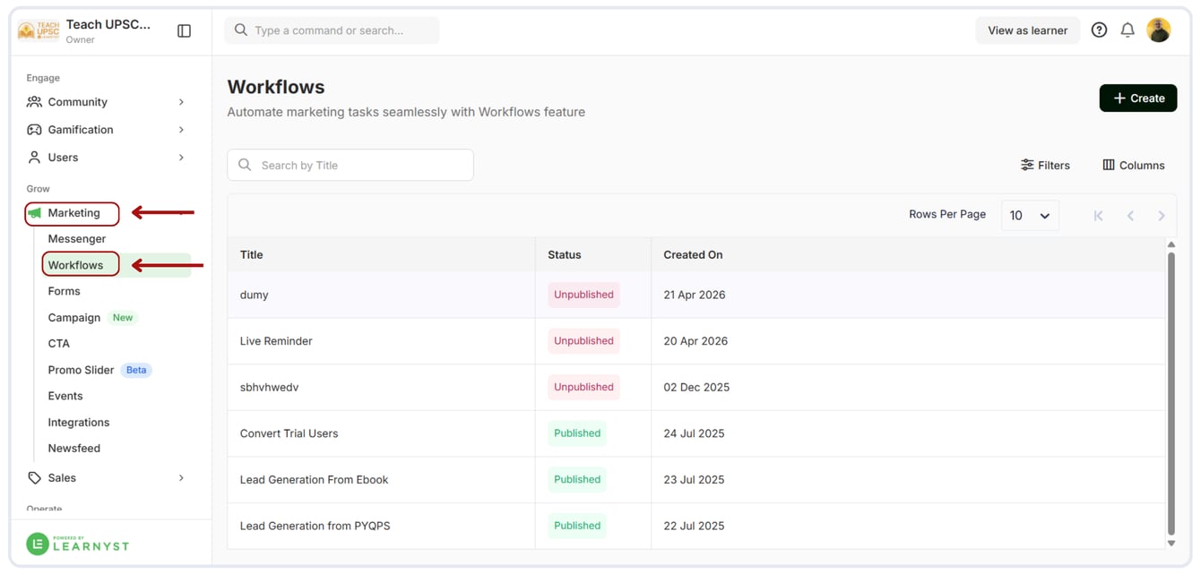Open CTA in the sidebar
The height and width of the screenshot is (574, 1201).
58,344
